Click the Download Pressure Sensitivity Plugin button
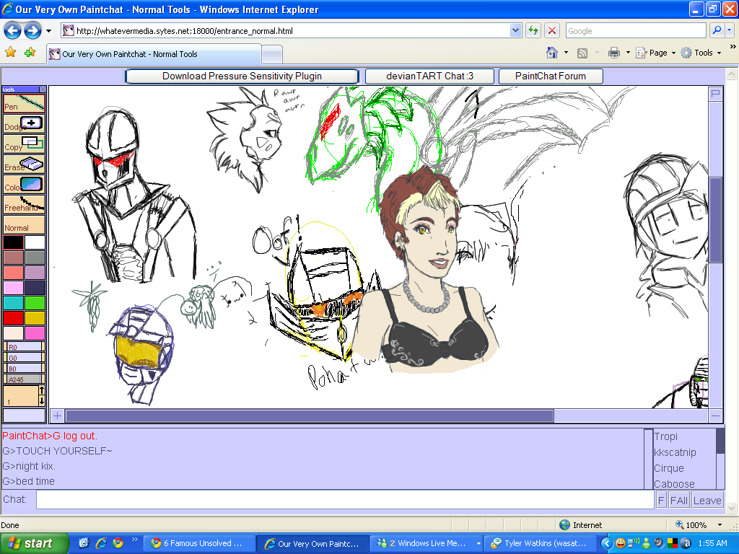 (x=241, y=76)
